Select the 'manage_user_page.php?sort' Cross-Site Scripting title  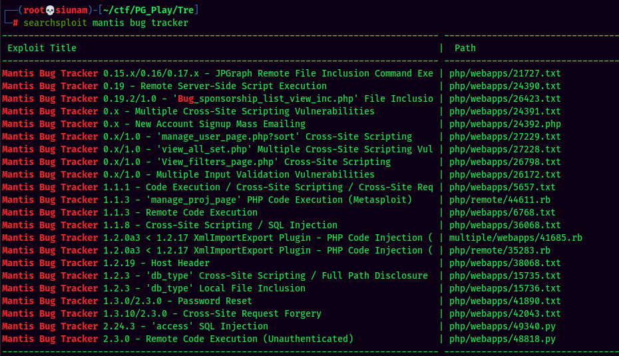pos(207,136)
